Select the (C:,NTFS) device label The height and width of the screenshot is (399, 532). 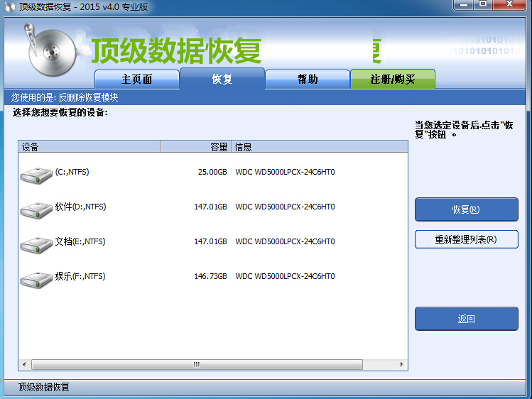pos(72,172)
